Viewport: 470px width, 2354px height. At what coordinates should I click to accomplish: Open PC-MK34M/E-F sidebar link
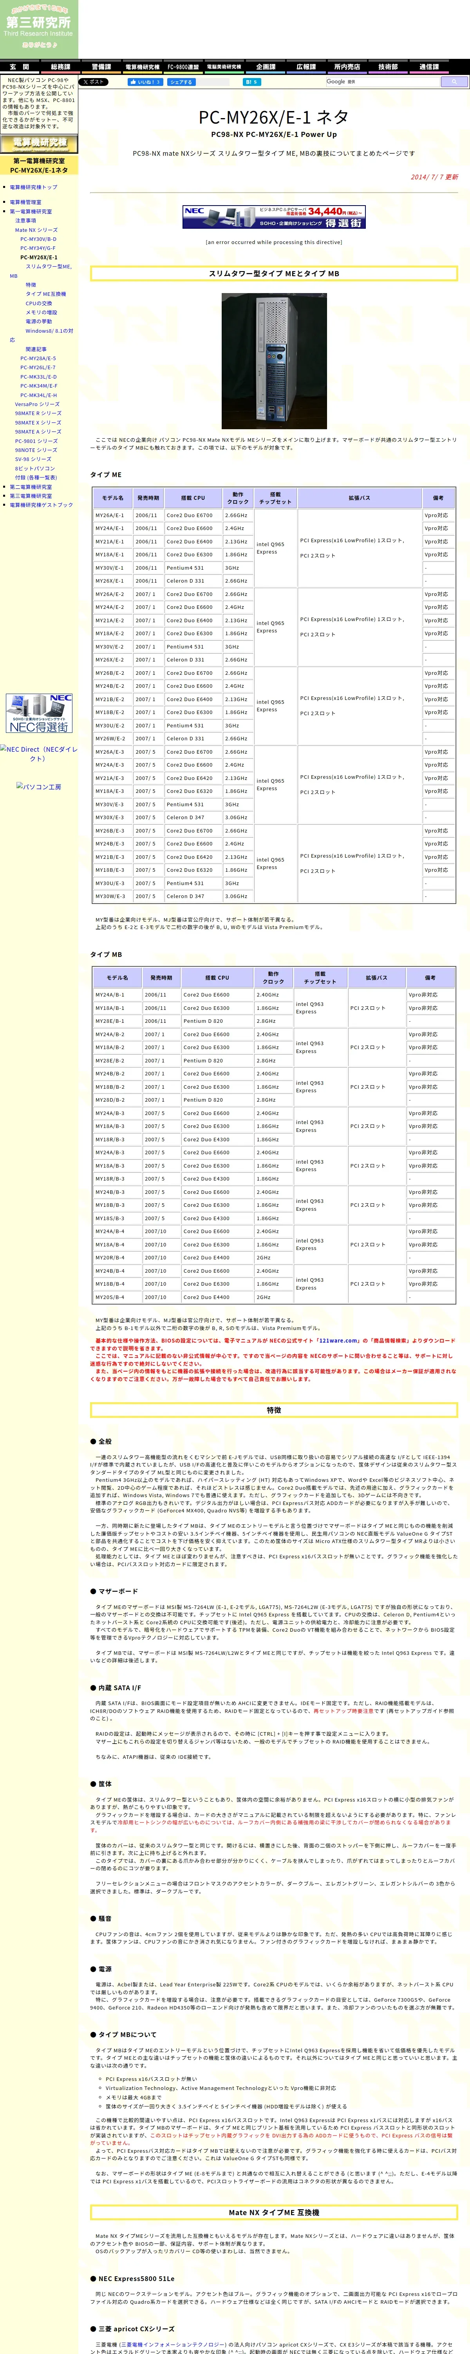38,386
